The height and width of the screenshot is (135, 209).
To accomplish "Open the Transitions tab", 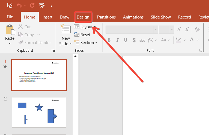I will 106,17.
